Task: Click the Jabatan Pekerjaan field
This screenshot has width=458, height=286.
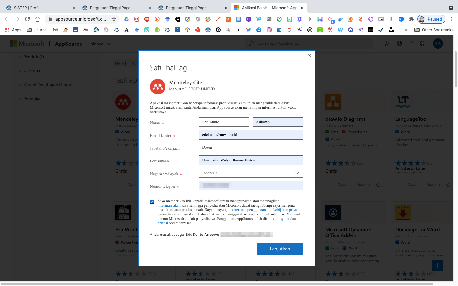Action: tap(251, 147)
